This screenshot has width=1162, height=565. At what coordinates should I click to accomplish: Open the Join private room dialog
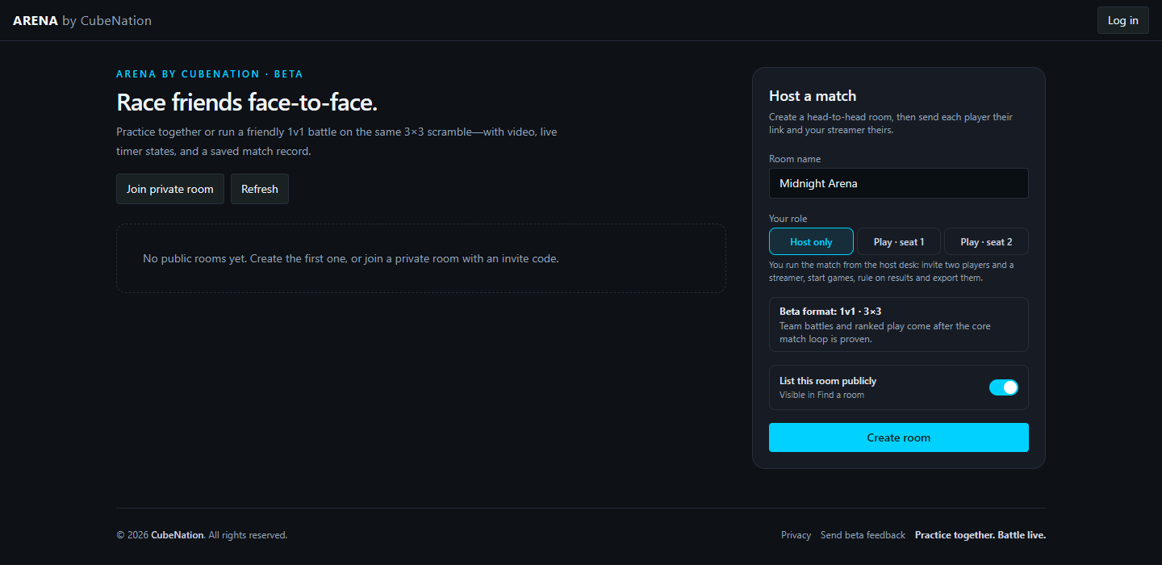coord(170,189)
